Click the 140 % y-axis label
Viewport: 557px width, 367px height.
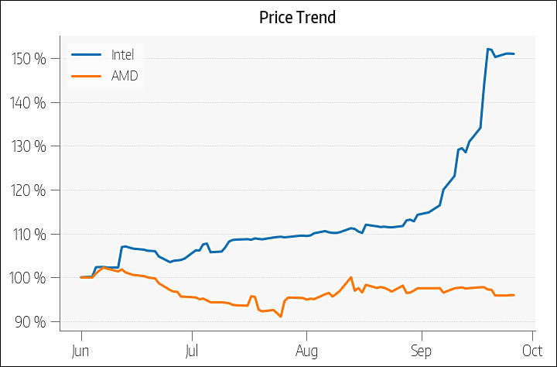coord(34,103)
